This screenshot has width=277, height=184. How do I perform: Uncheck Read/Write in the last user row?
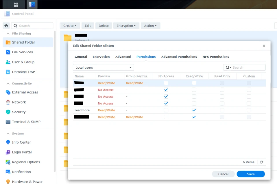pyautogui.click(x=194, y=117)
